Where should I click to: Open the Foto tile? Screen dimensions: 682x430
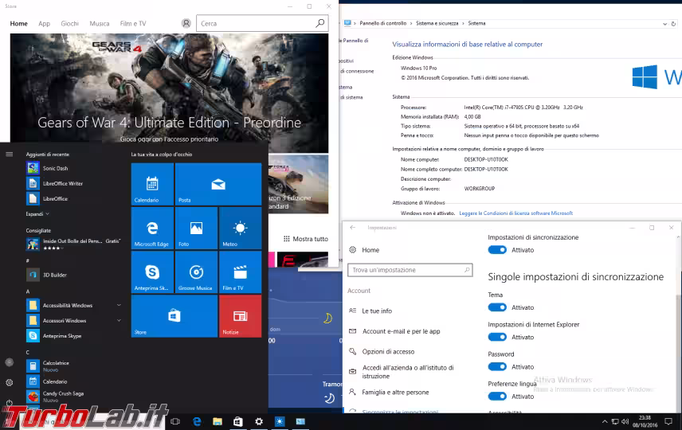click(x=196, y=229)
